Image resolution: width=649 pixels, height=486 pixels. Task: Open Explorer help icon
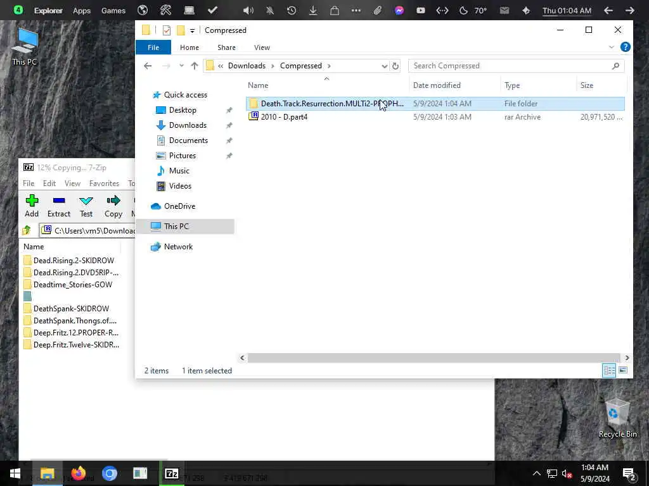coord(626,47)
